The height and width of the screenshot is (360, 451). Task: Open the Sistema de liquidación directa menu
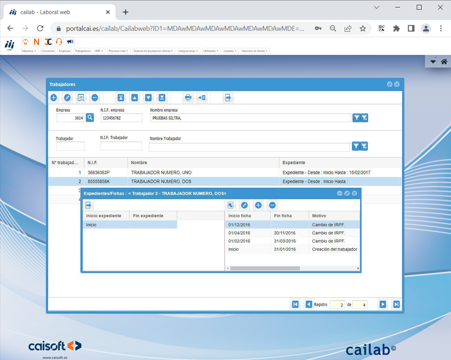click(x=153, y=51)
